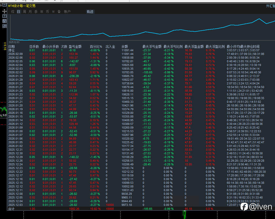
Task: Select the 月 monthly statistics tab
Action: 30,12
